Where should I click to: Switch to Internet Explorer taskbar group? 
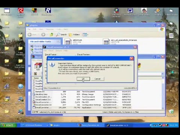(x=34, y=125)
